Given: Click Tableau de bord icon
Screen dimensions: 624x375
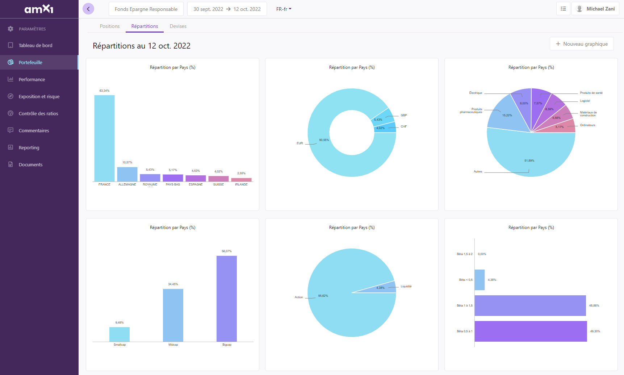Looking at the screenshot, I should click(x=11, y=45).
